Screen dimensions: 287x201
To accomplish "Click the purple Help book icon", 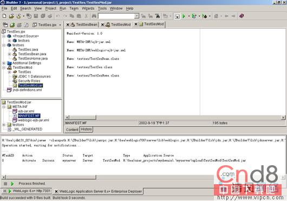I will point(242,16).
